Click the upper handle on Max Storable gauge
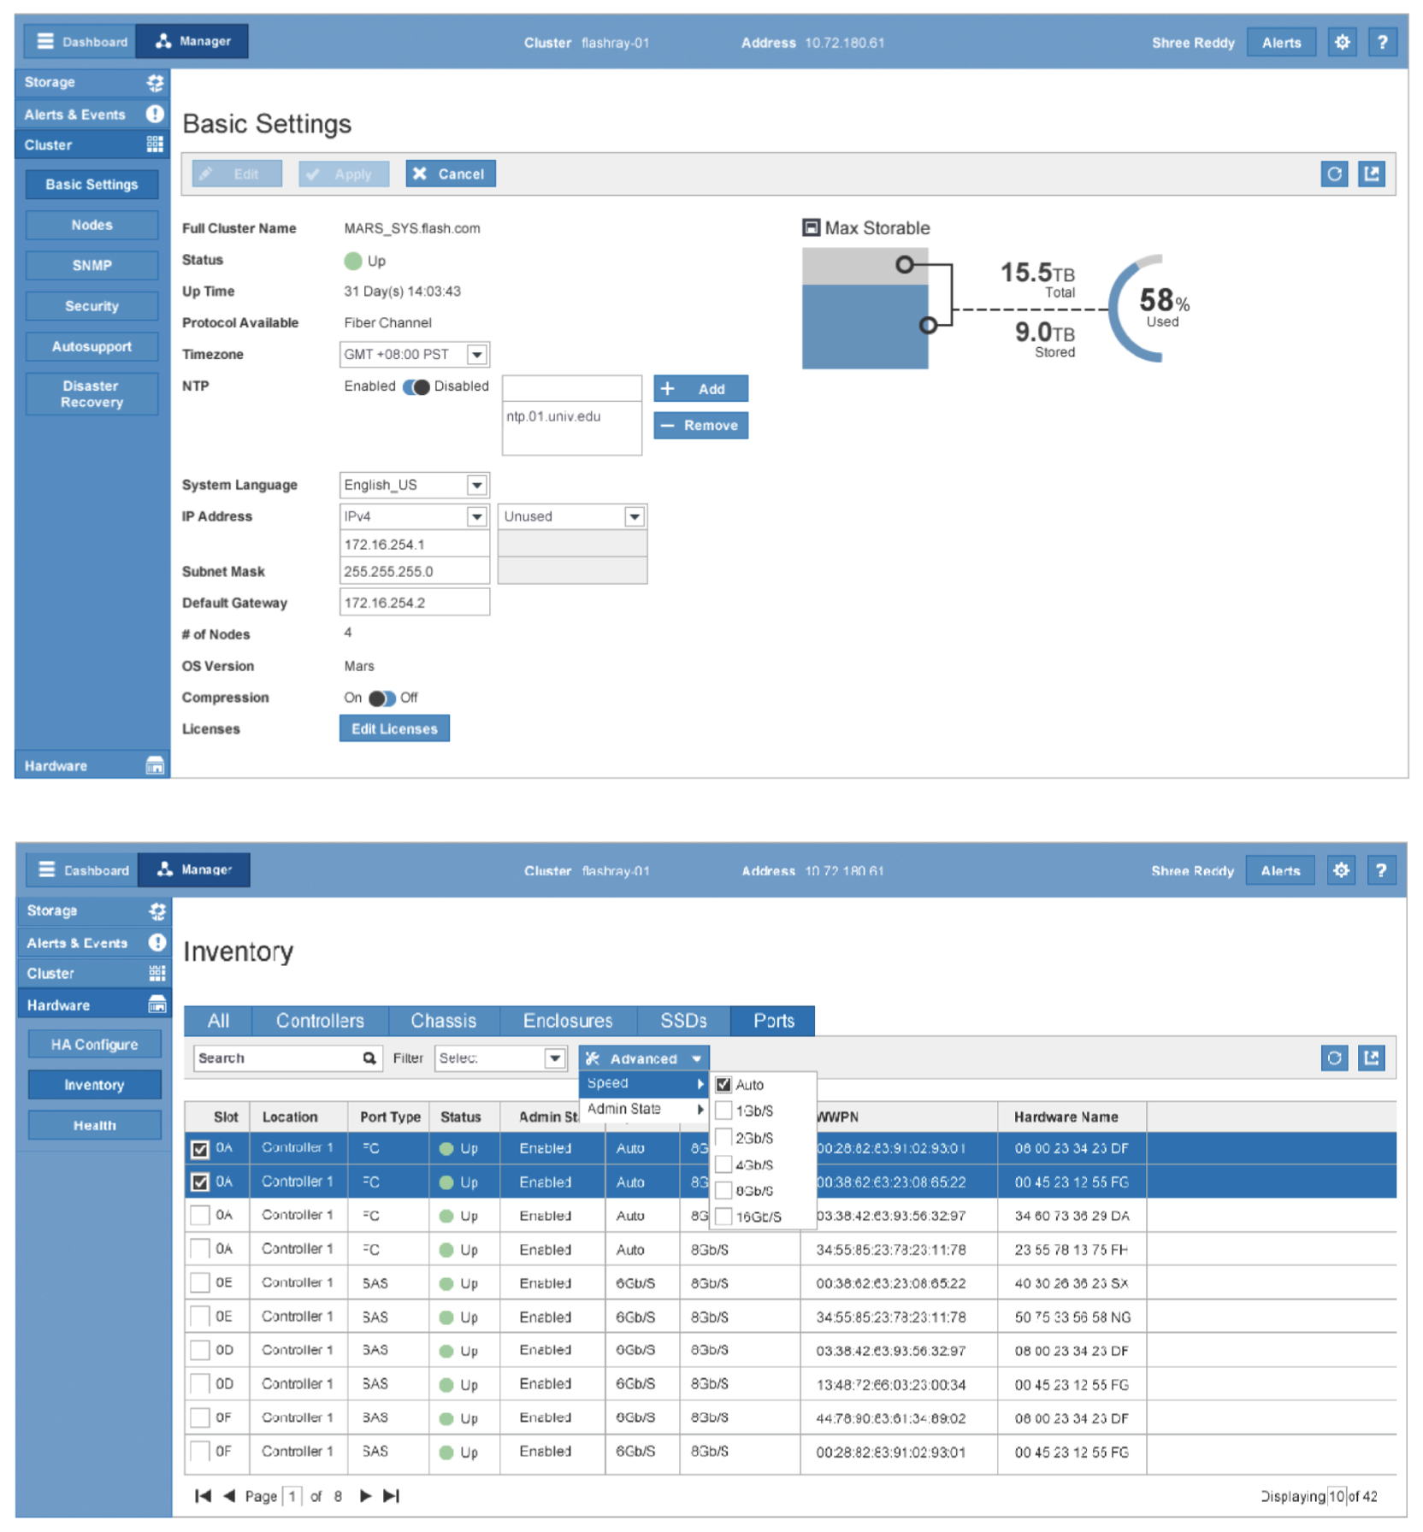1423x1532 pixels. coord(904,264)
